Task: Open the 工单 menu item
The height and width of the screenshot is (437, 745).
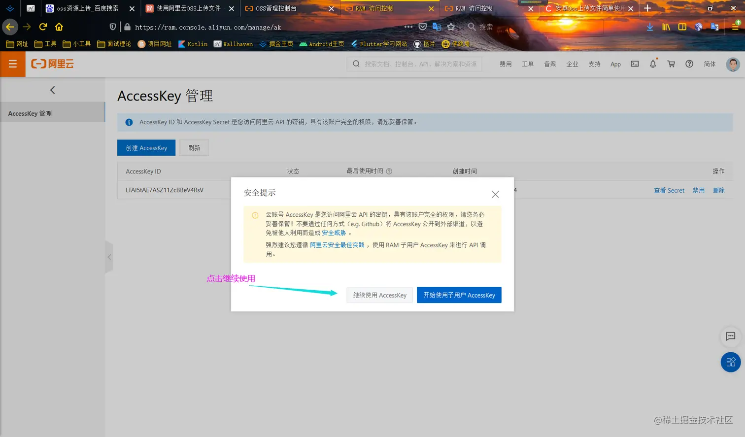Action: pyautogui.click(x=527, y=64)
